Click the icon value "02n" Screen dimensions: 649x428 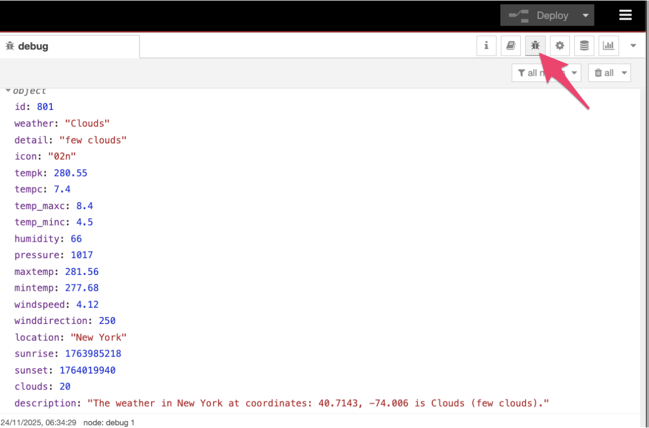click(x=62, y=156)
